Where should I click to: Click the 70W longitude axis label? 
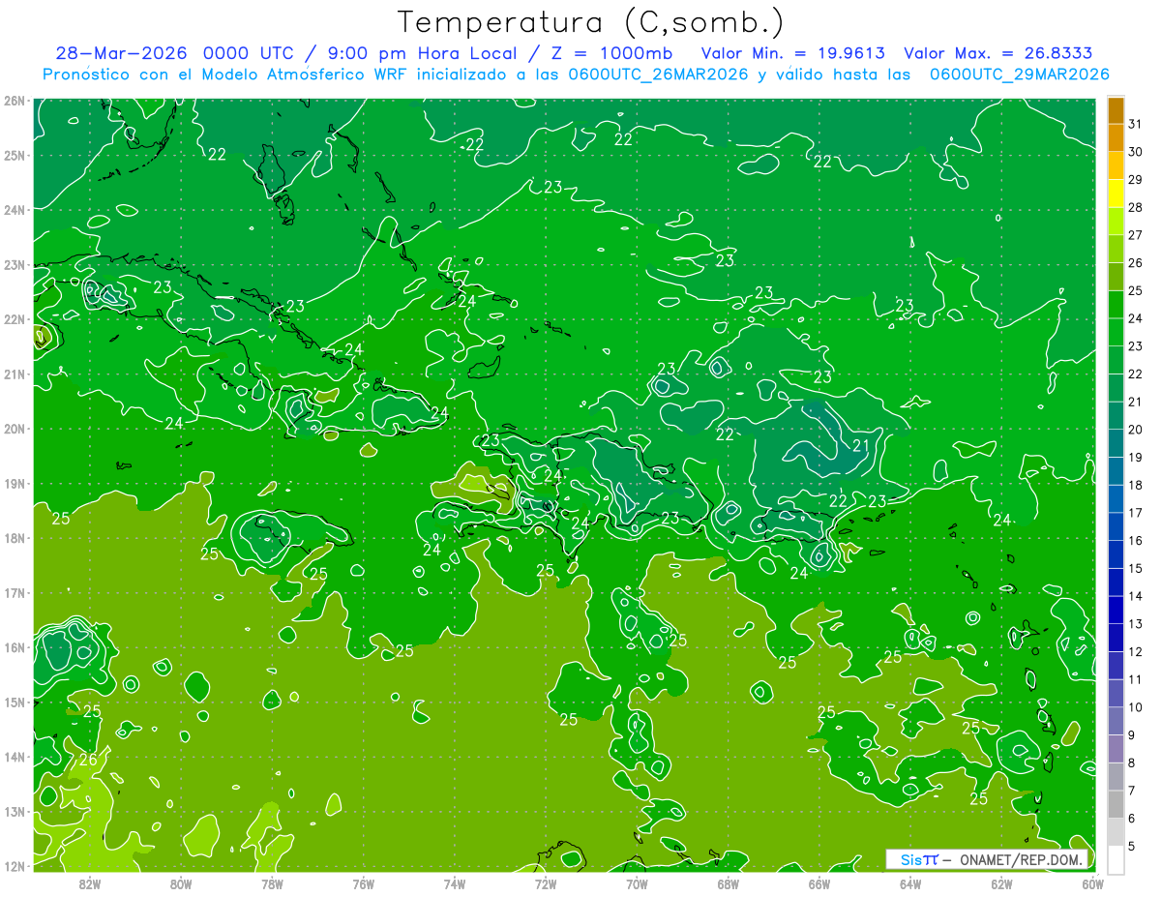[637, 882]
